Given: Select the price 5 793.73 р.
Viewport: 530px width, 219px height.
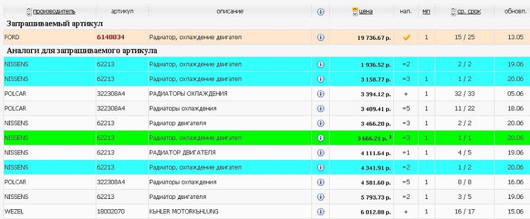Looking at the screenshot, I should point(376,197).
